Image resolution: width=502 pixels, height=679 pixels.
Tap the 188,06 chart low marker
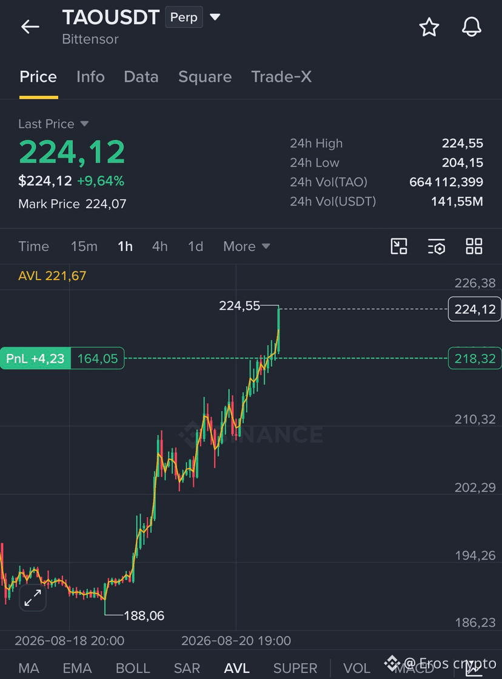click(x=144, y=616)
